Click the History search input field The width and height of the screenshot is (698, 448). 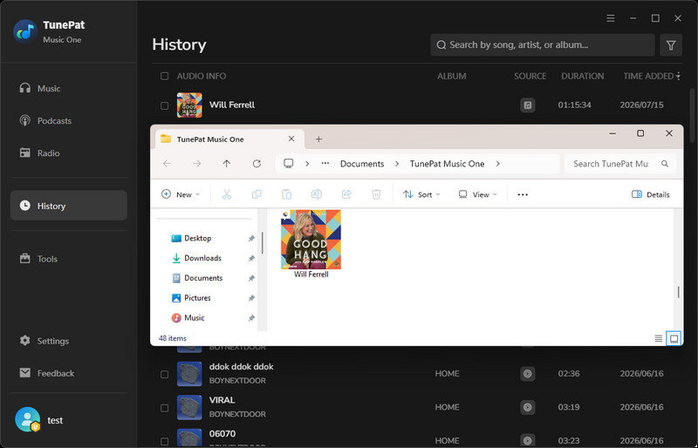(x=542, y=45)
